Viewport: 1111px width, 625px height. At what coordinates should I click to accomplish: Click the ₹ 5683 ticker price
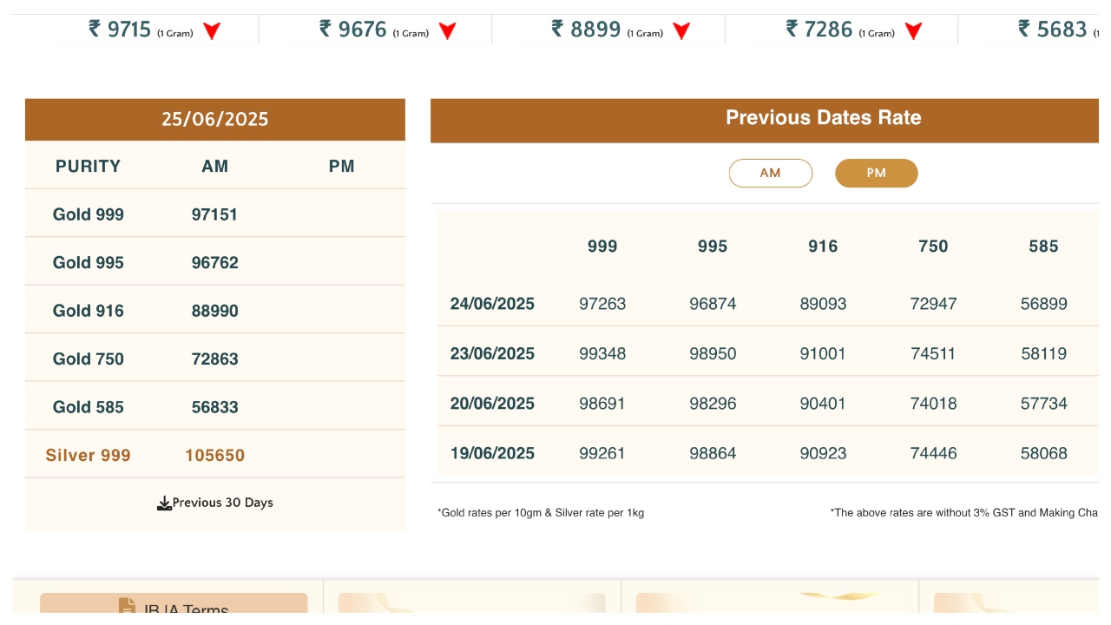coord(1052,30)
